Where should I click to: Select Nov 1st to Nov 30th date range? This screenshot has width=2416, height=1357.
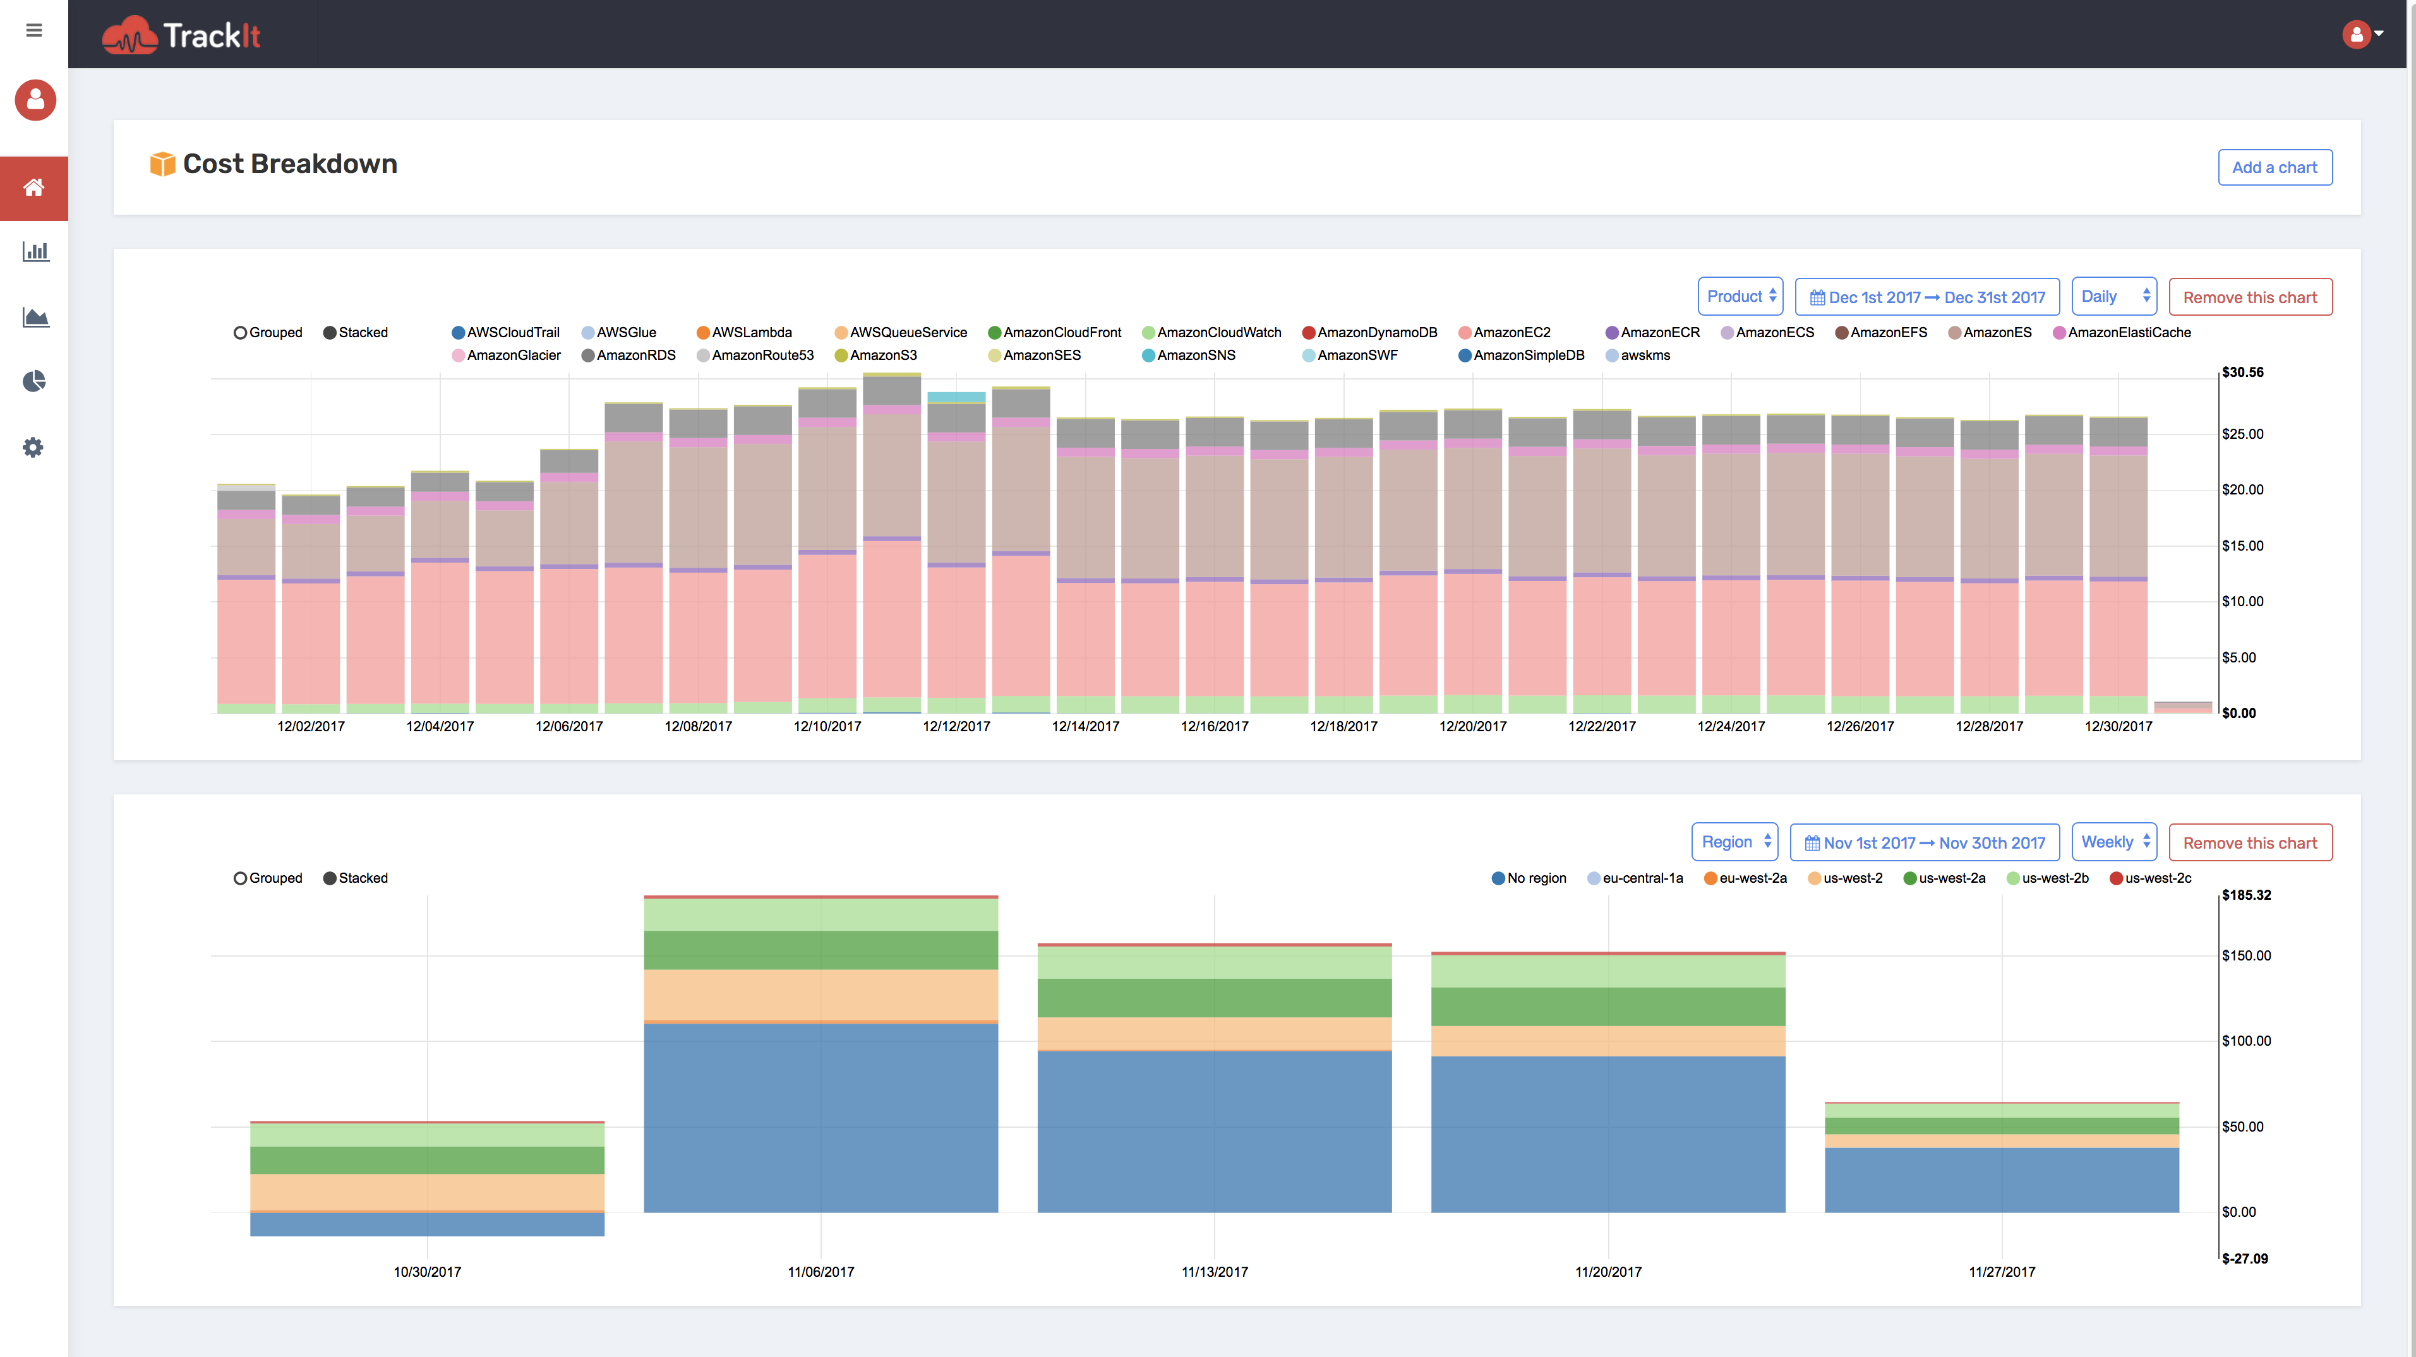[x=1923, y=841]
